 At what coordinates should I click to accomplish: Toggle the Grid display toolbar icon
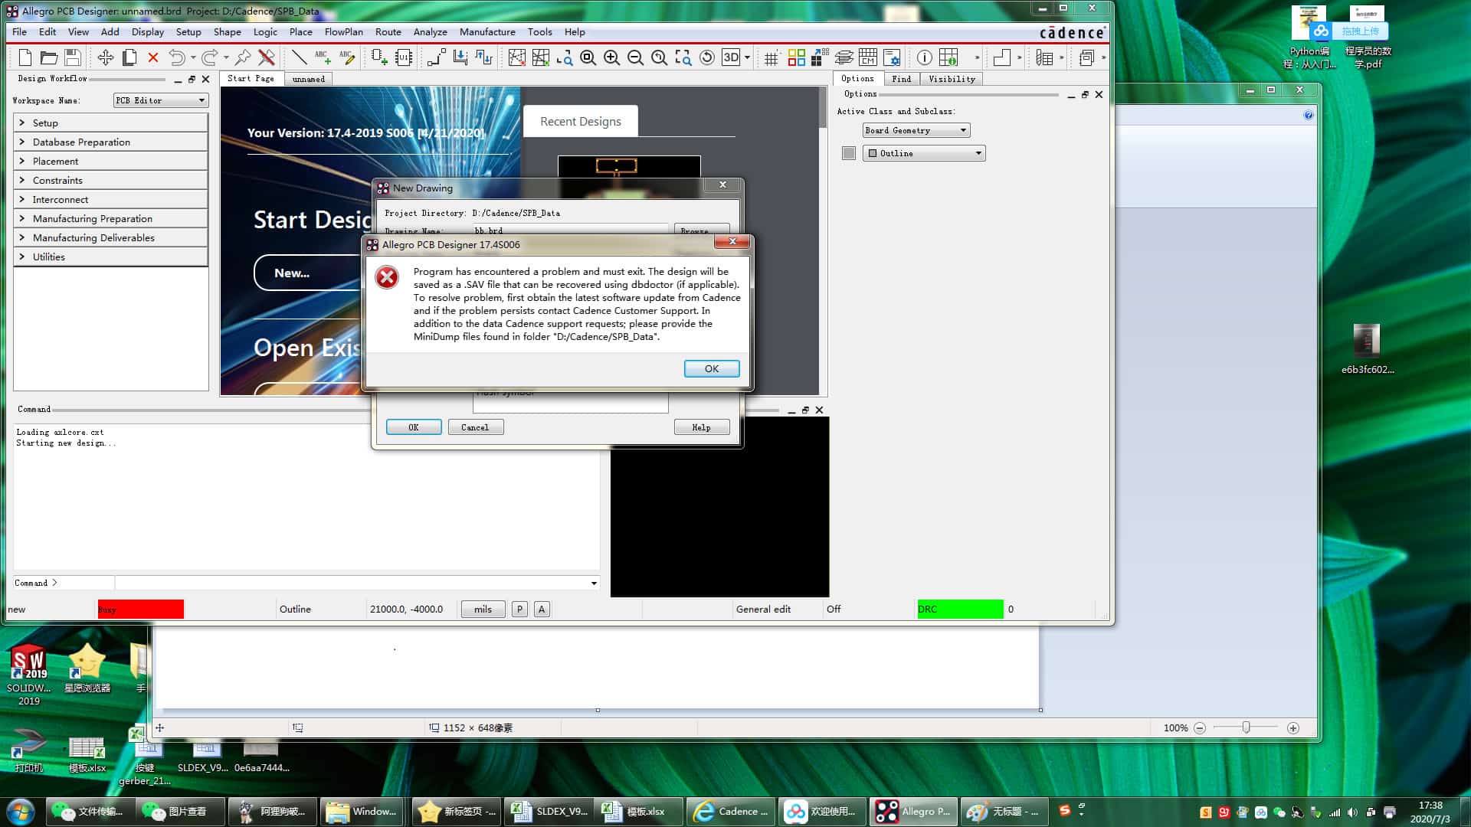772,57
